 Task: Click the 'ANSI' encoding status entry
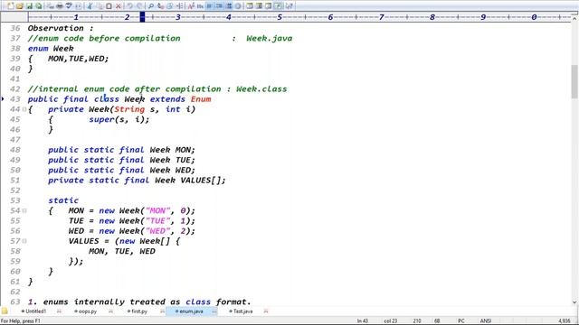(x=485, y=321)
